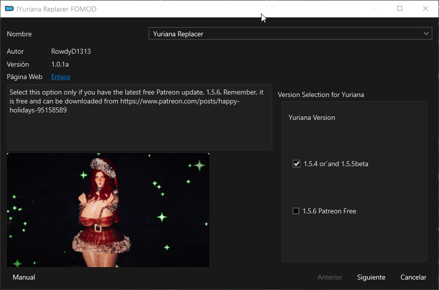Viewport: 439px width, 290px height.
Task: Click the Siguiente button
Action: 371,277
